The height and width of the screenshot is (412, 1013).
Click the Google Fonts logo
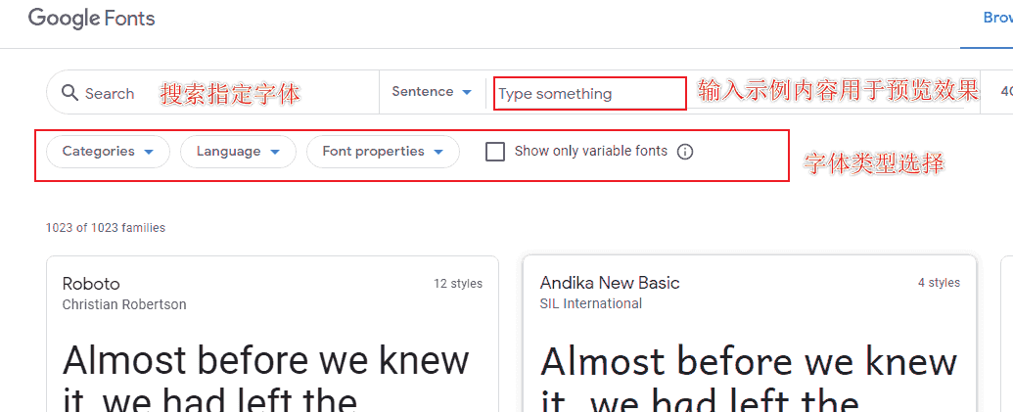91,19
